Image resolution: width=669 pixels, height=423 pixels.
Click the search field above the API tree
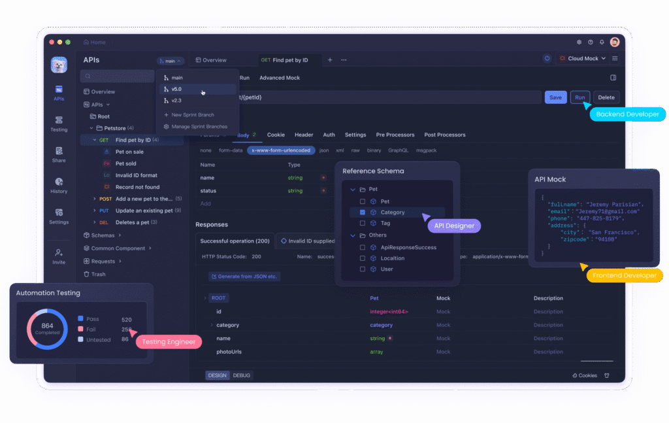click(x=116, y=76)
